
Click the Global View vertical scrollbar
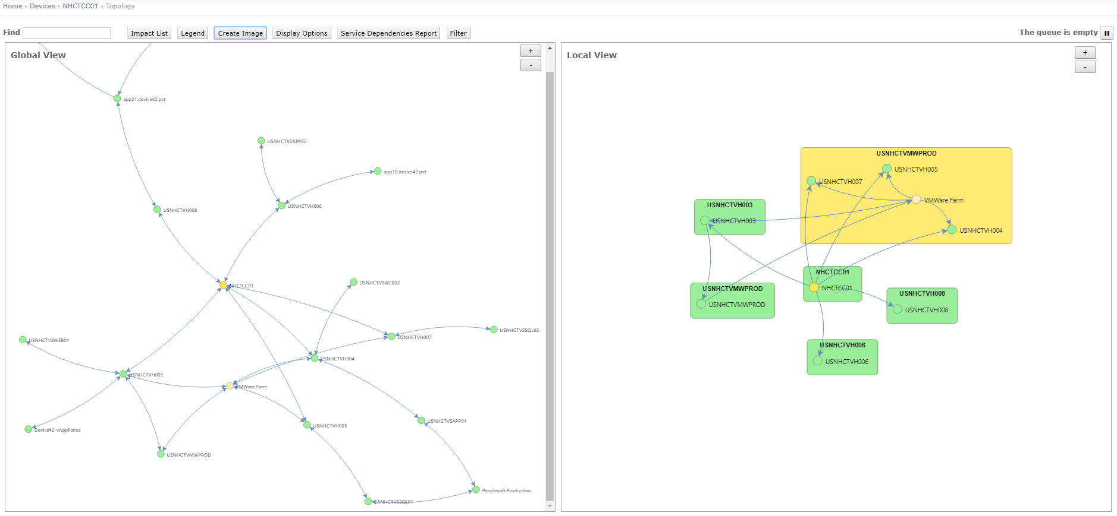tap(550, 285)
